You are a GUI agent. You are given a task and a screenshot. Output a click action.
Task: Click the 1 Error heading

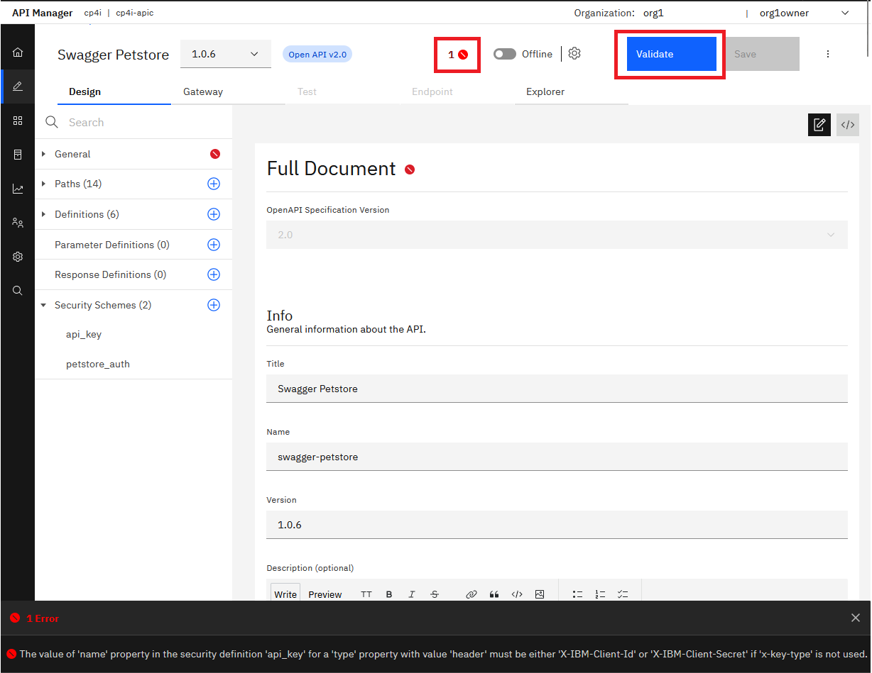pyautogui.click(x=43, y=618)
